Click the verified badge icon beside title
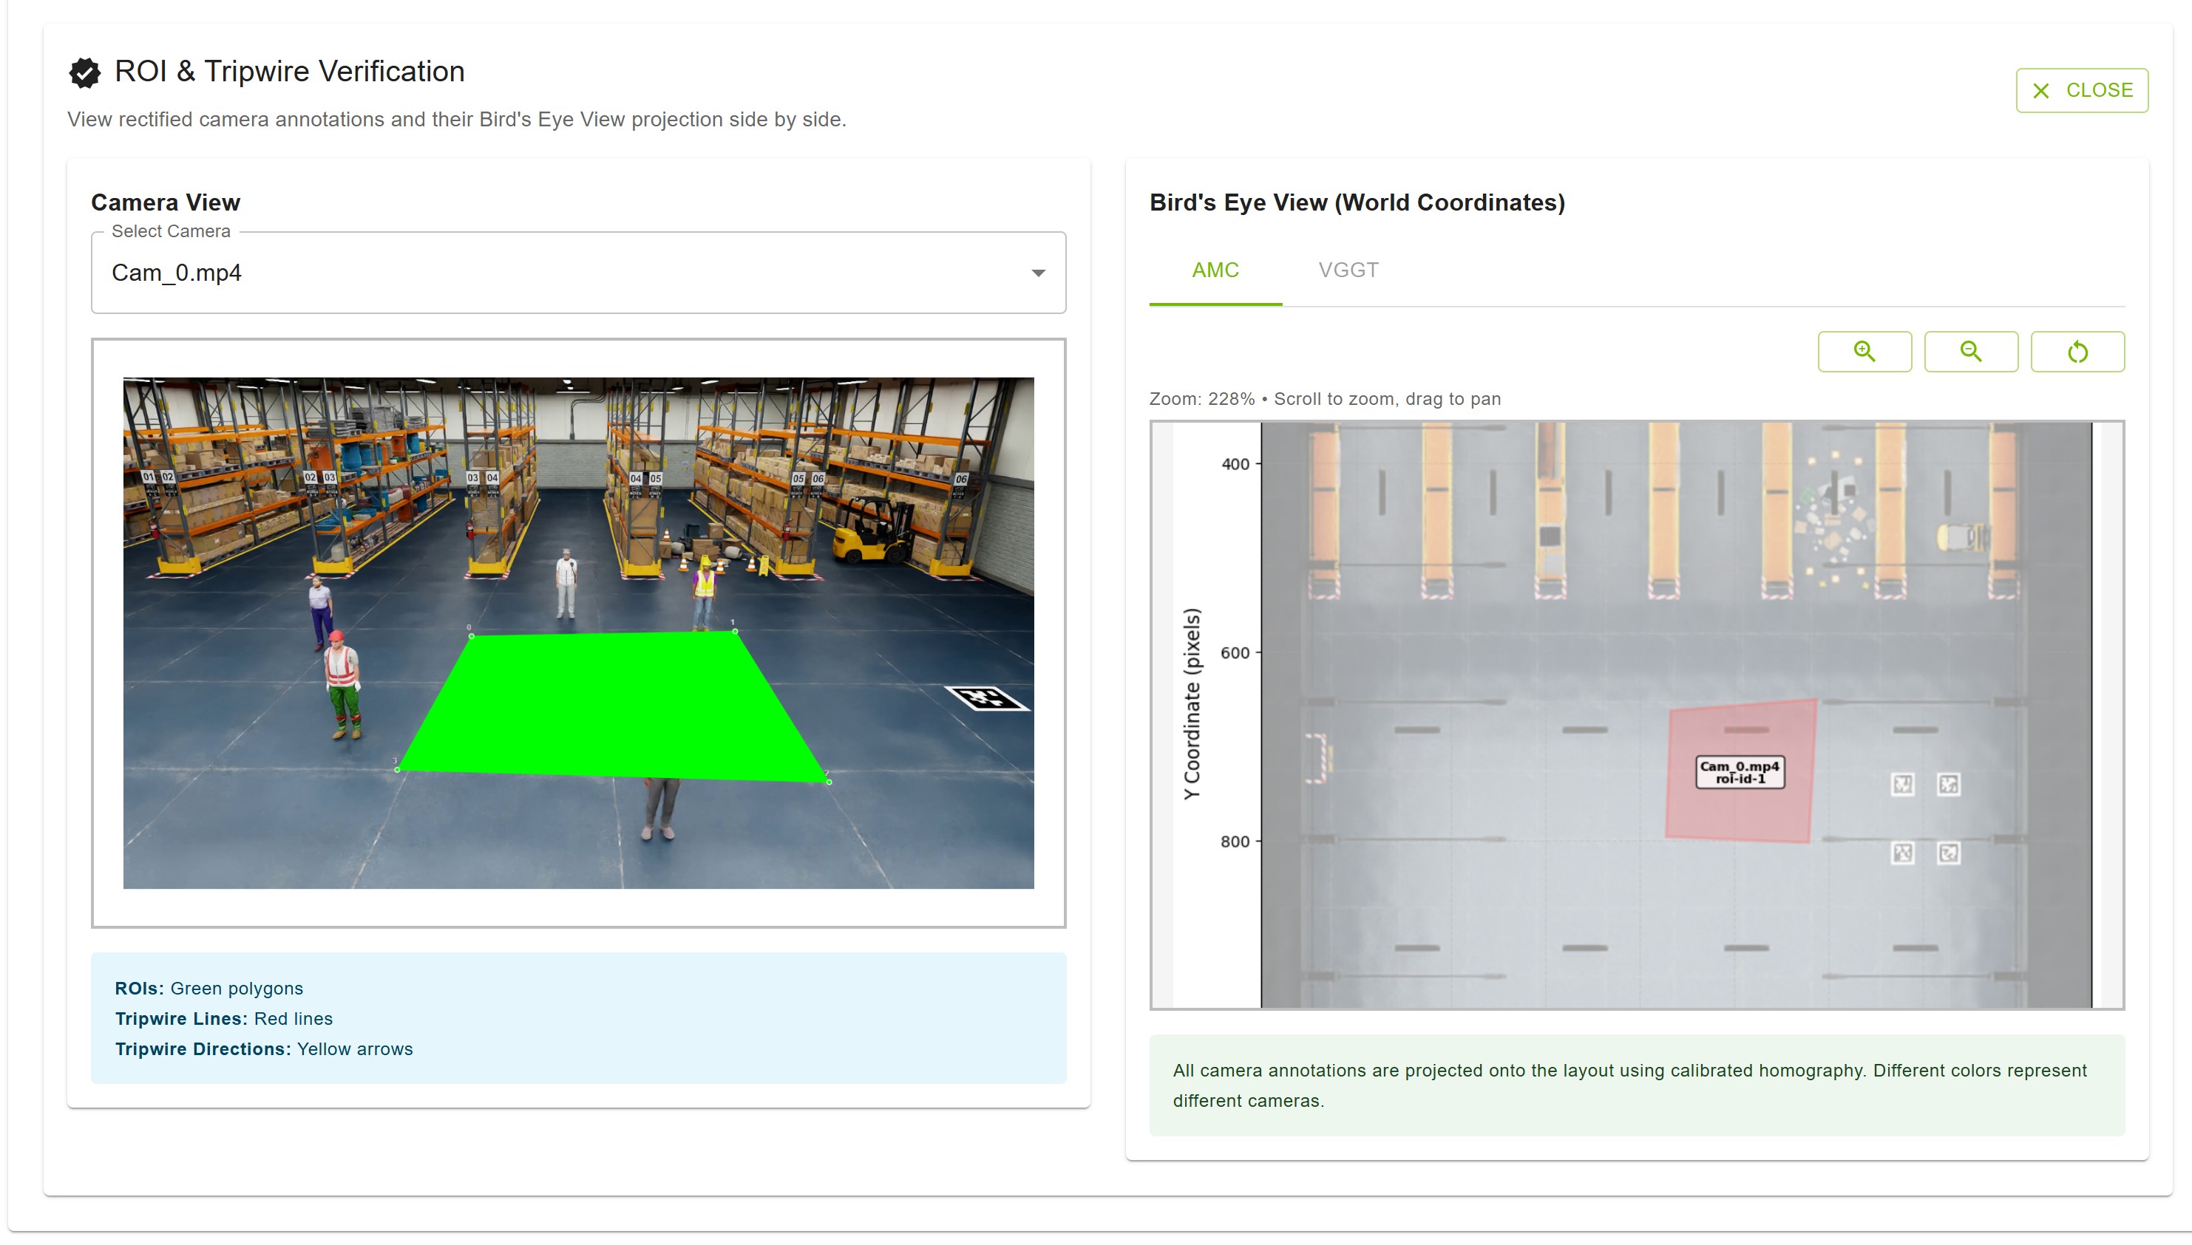The width and height of the screenshot is (2192, 1245). pyautogui.click(x=85, y=72)
